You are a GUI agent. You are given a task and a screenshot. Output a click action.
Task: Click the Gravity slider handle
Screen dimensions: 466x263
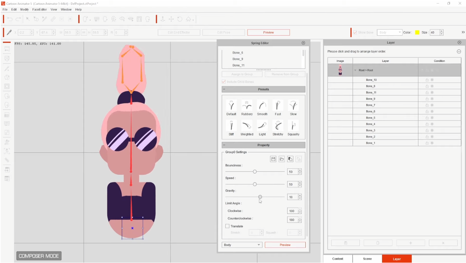pyautogui.click(x=260, y=197)
